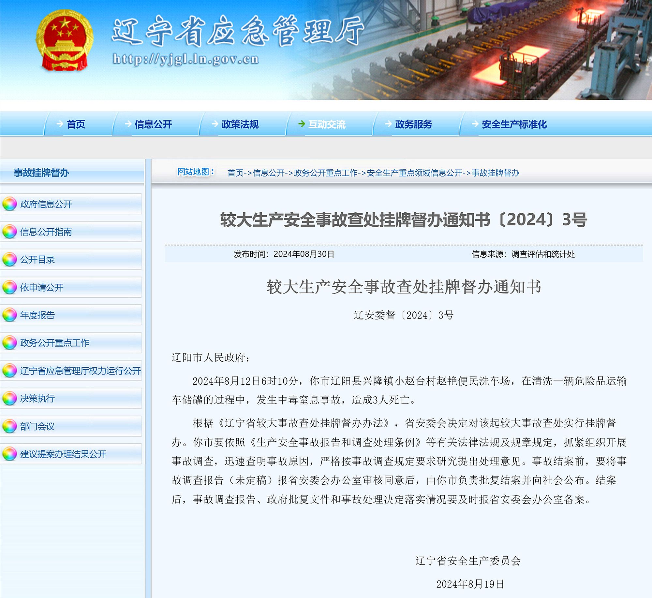
Task: Open sidebar link 部门会议
Action: coord(37,426)
